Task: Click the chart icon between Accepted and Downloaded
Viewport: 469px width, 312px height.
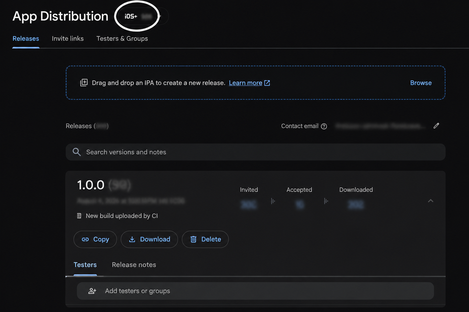Action: tap(326, 201)
